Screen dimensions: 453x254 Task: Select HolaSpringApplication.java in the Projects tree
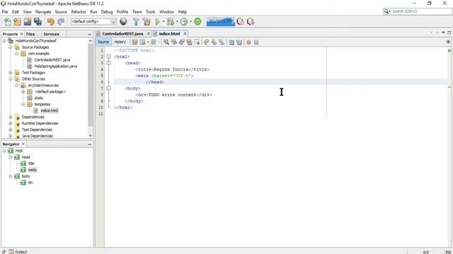point(55,66)
